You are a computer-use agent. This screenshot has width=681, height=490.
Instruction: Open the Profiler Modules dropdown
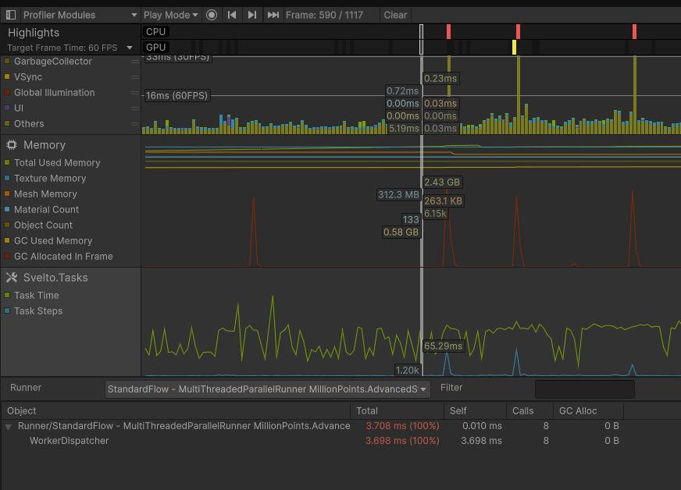(x=80, y=15)
